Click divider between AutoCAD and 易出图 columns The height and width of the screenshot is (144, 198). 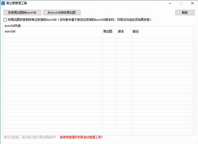[102, 31]
